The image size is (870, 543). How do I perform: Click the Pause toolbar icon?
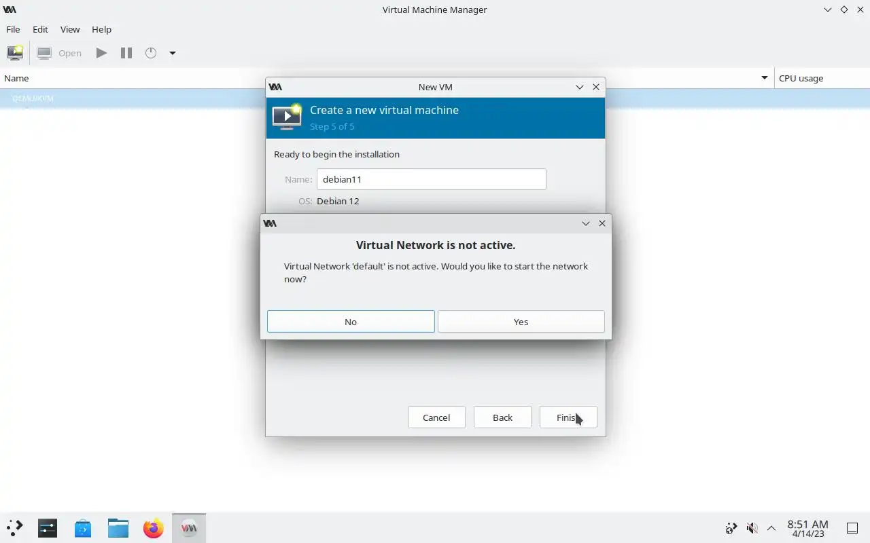126,53
